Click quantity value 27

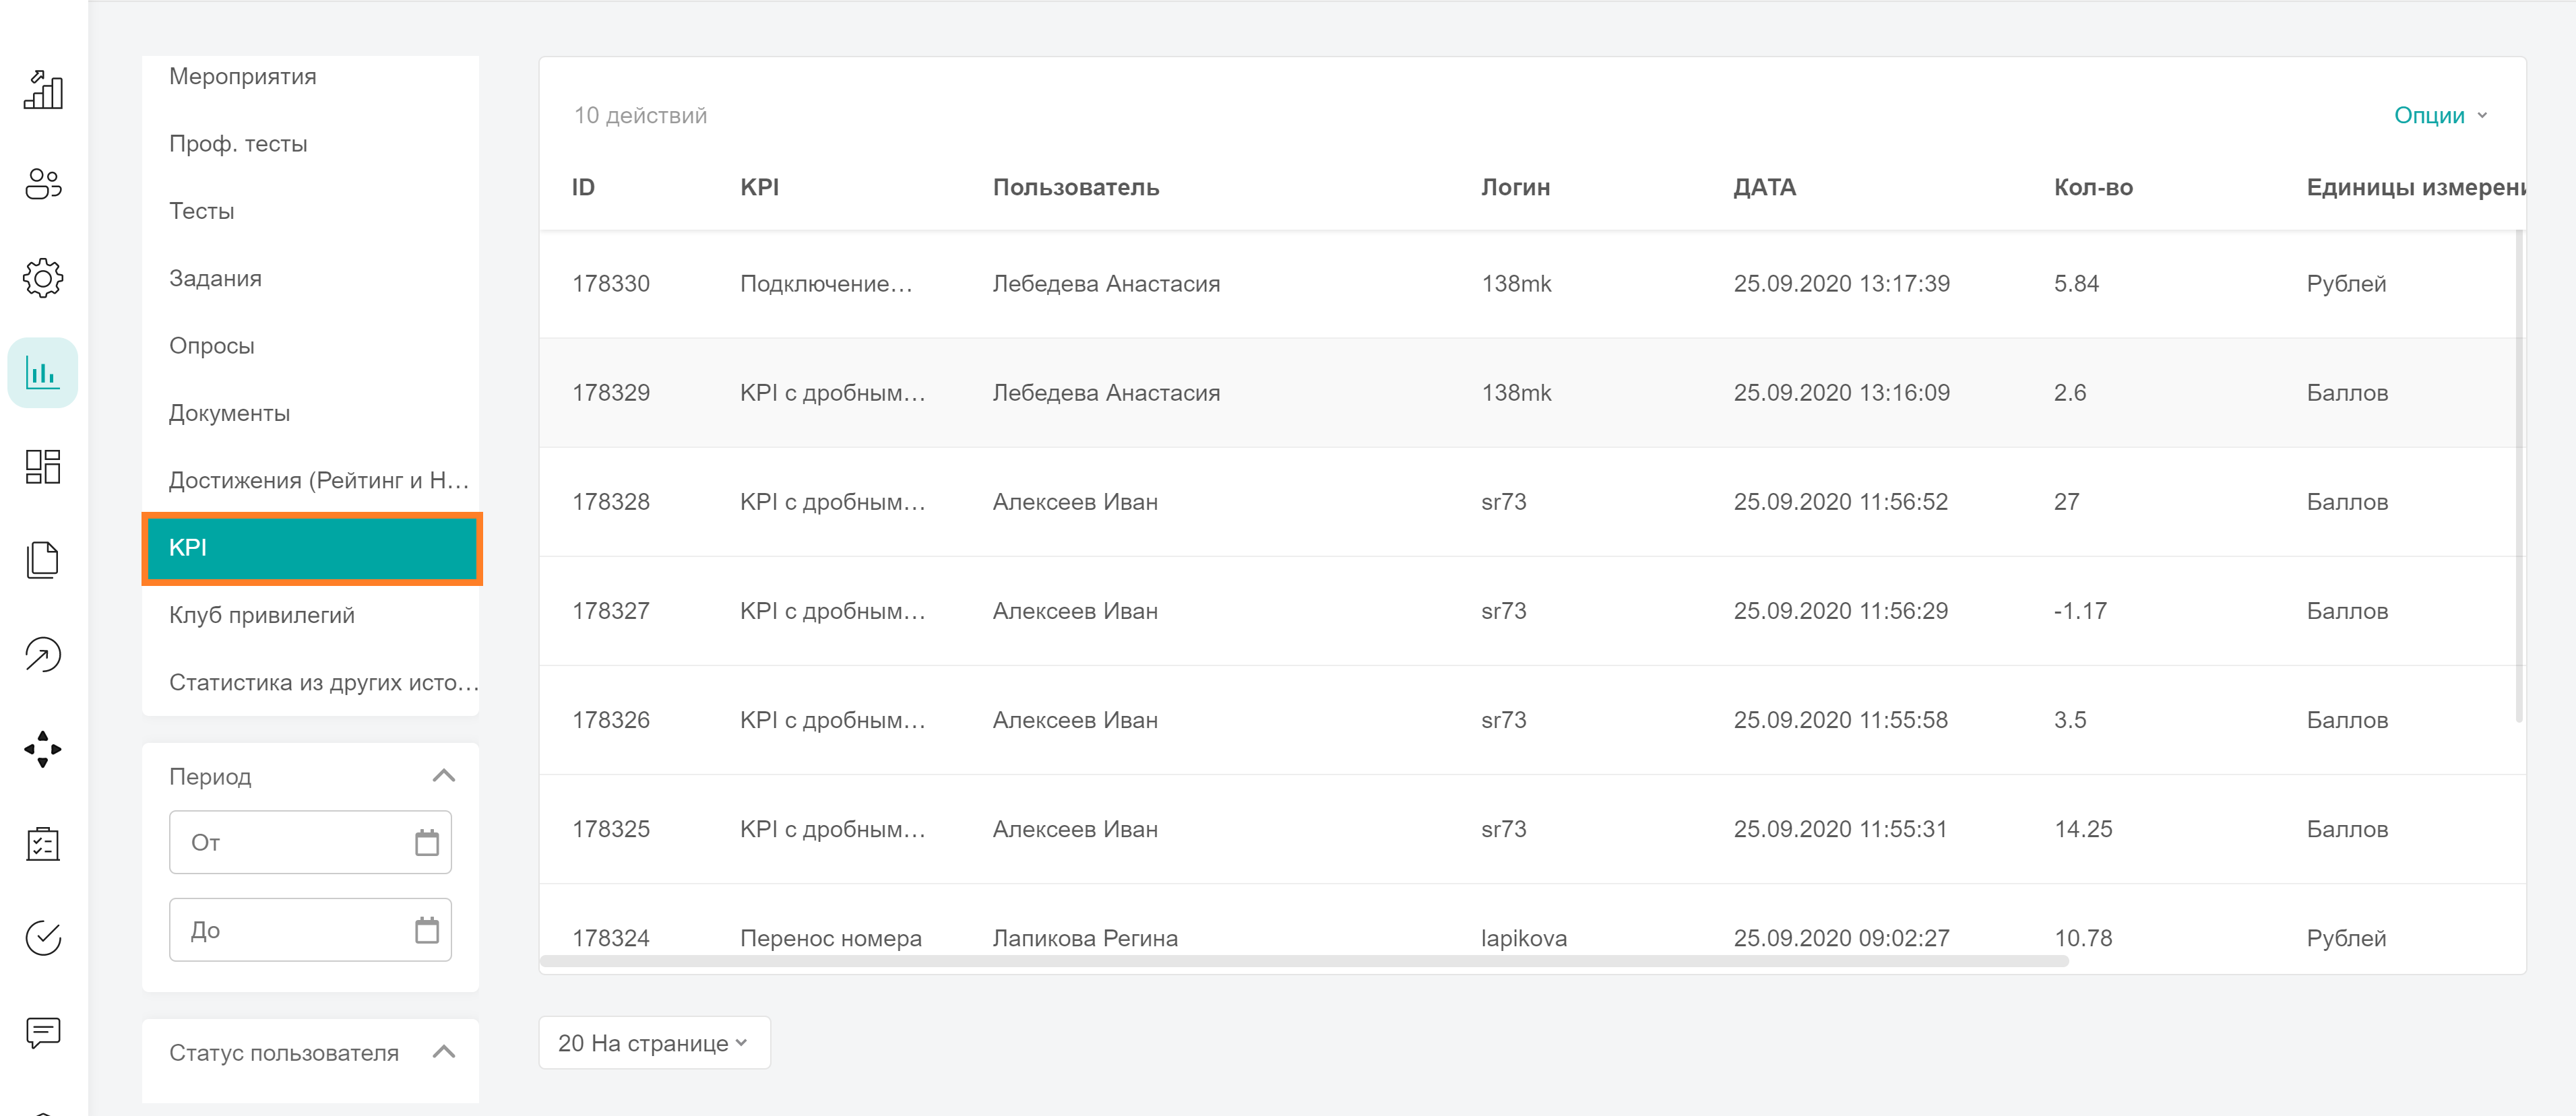(2066, 502)
